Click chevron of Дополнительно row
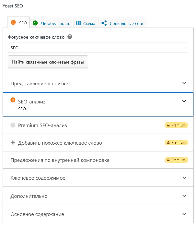The width and height of the screenshot is (195, 227). [x=184, y=196]
